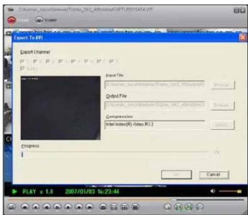Toggle export channel 6 checkbox
Viewport: 248px width, 215px height.
[86, 61]
